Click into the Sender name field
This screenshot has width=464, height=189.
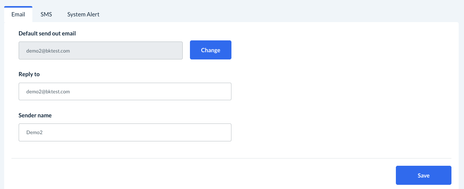click(x=125, y=132)
